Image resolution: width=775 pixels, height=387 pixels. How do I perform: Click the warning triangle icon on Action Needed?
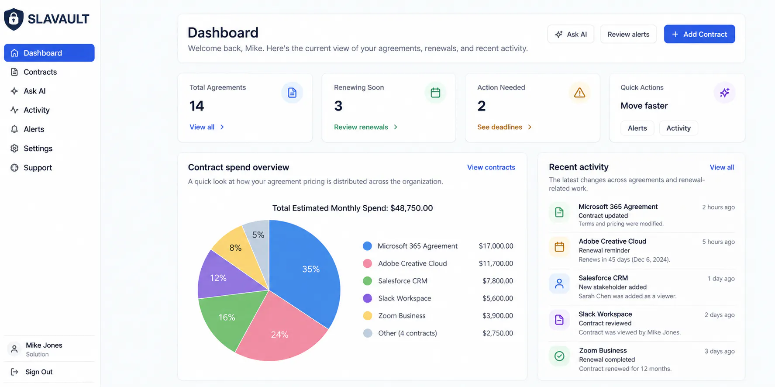(x=579, y=93)
